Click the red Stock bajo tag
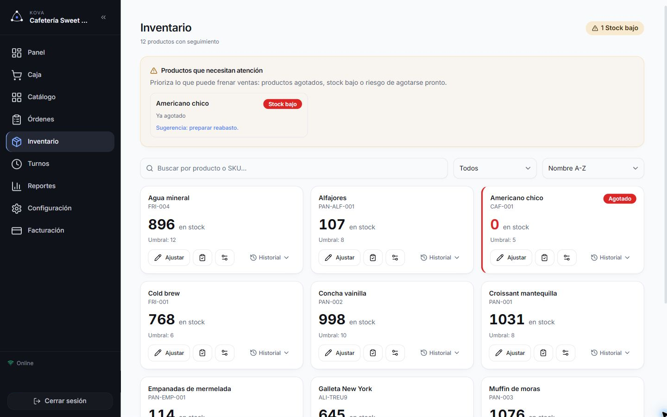The height and width of the screenshot is (417, 667). point(283,104)
